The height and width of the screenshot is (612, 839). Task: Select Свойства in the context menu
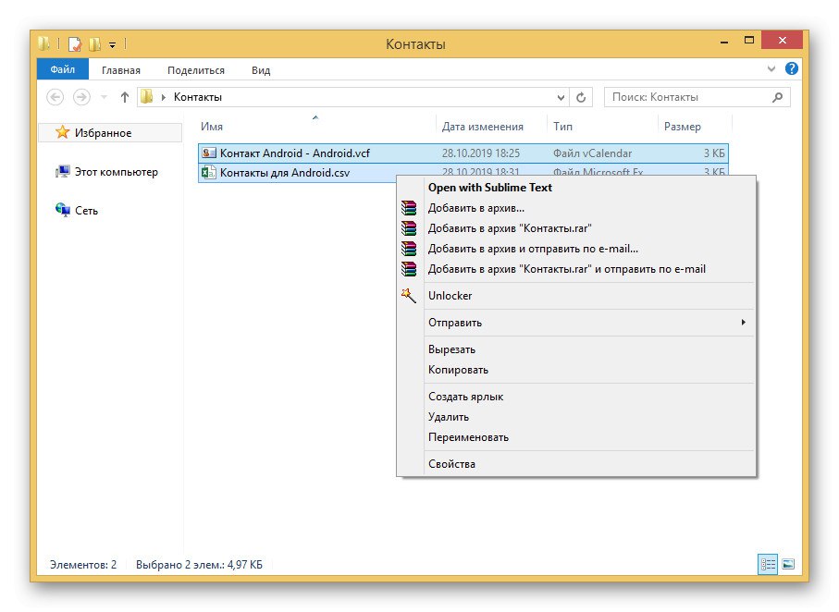[x=451, y=464]
